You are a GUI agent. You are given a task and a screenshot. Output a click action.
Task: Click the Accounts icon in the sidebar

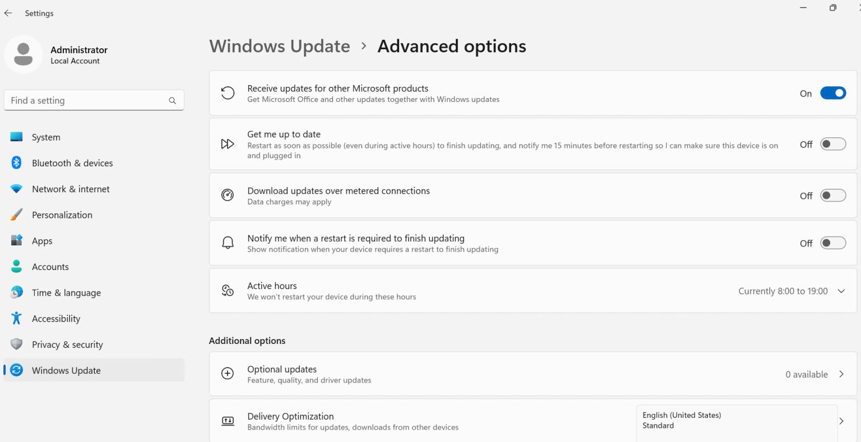[16, 267]
